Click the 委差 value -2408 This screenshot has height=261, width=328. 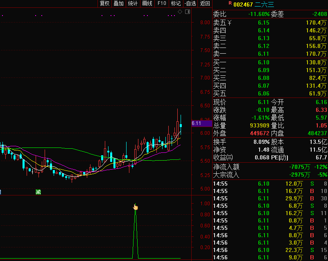click(319, 14)
